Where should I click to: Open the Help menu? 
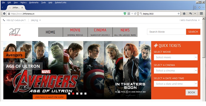[50, 3]
